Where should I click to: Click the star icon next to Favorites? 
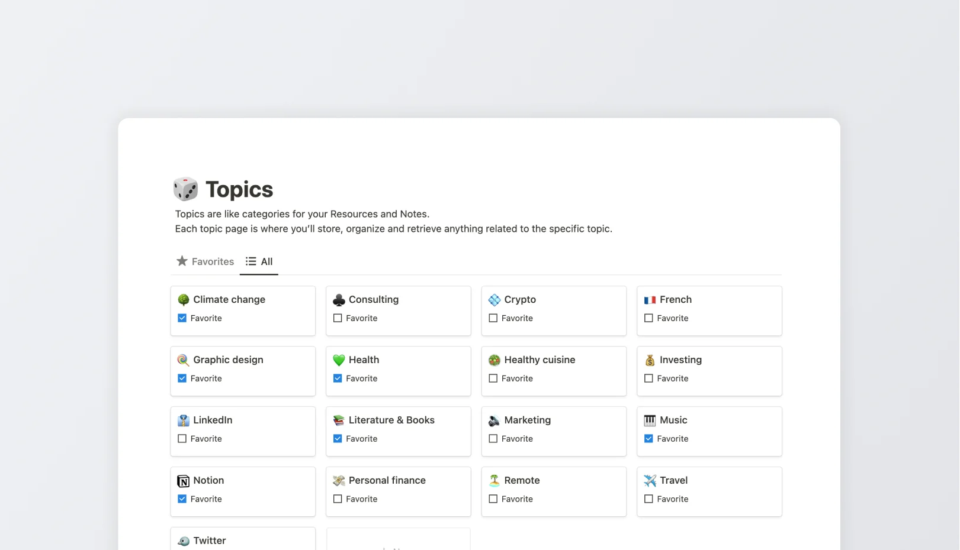coord(181,261)
